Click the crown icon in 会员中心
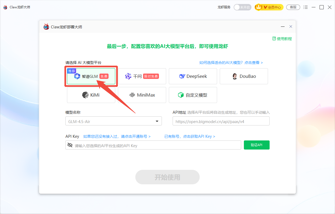Screen dimensions: 335x214 click(258, 7)
